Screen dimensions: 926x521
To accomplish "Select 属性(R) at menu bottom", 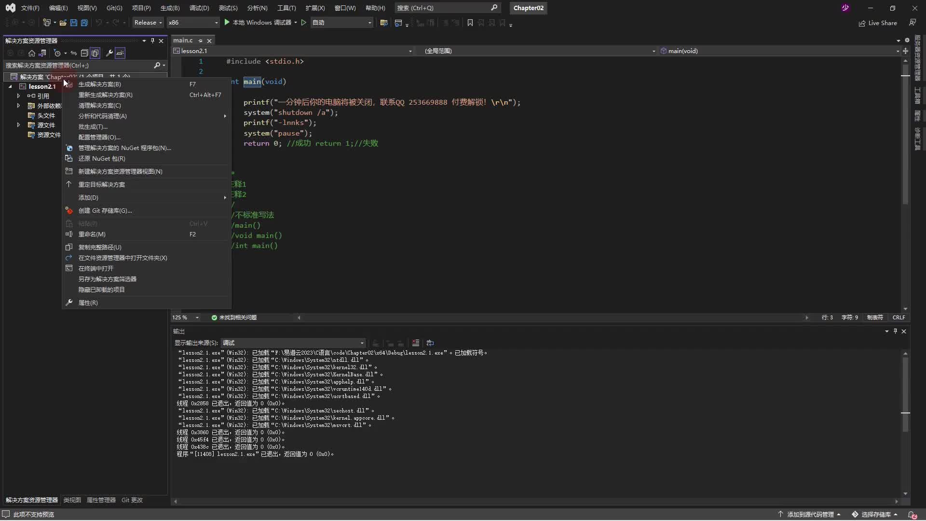I will [x=147, y=302].
